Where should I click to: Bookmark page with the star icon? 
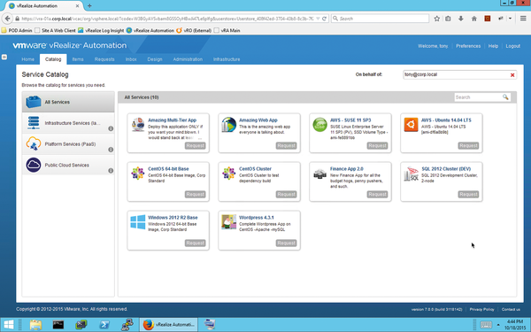437,19
